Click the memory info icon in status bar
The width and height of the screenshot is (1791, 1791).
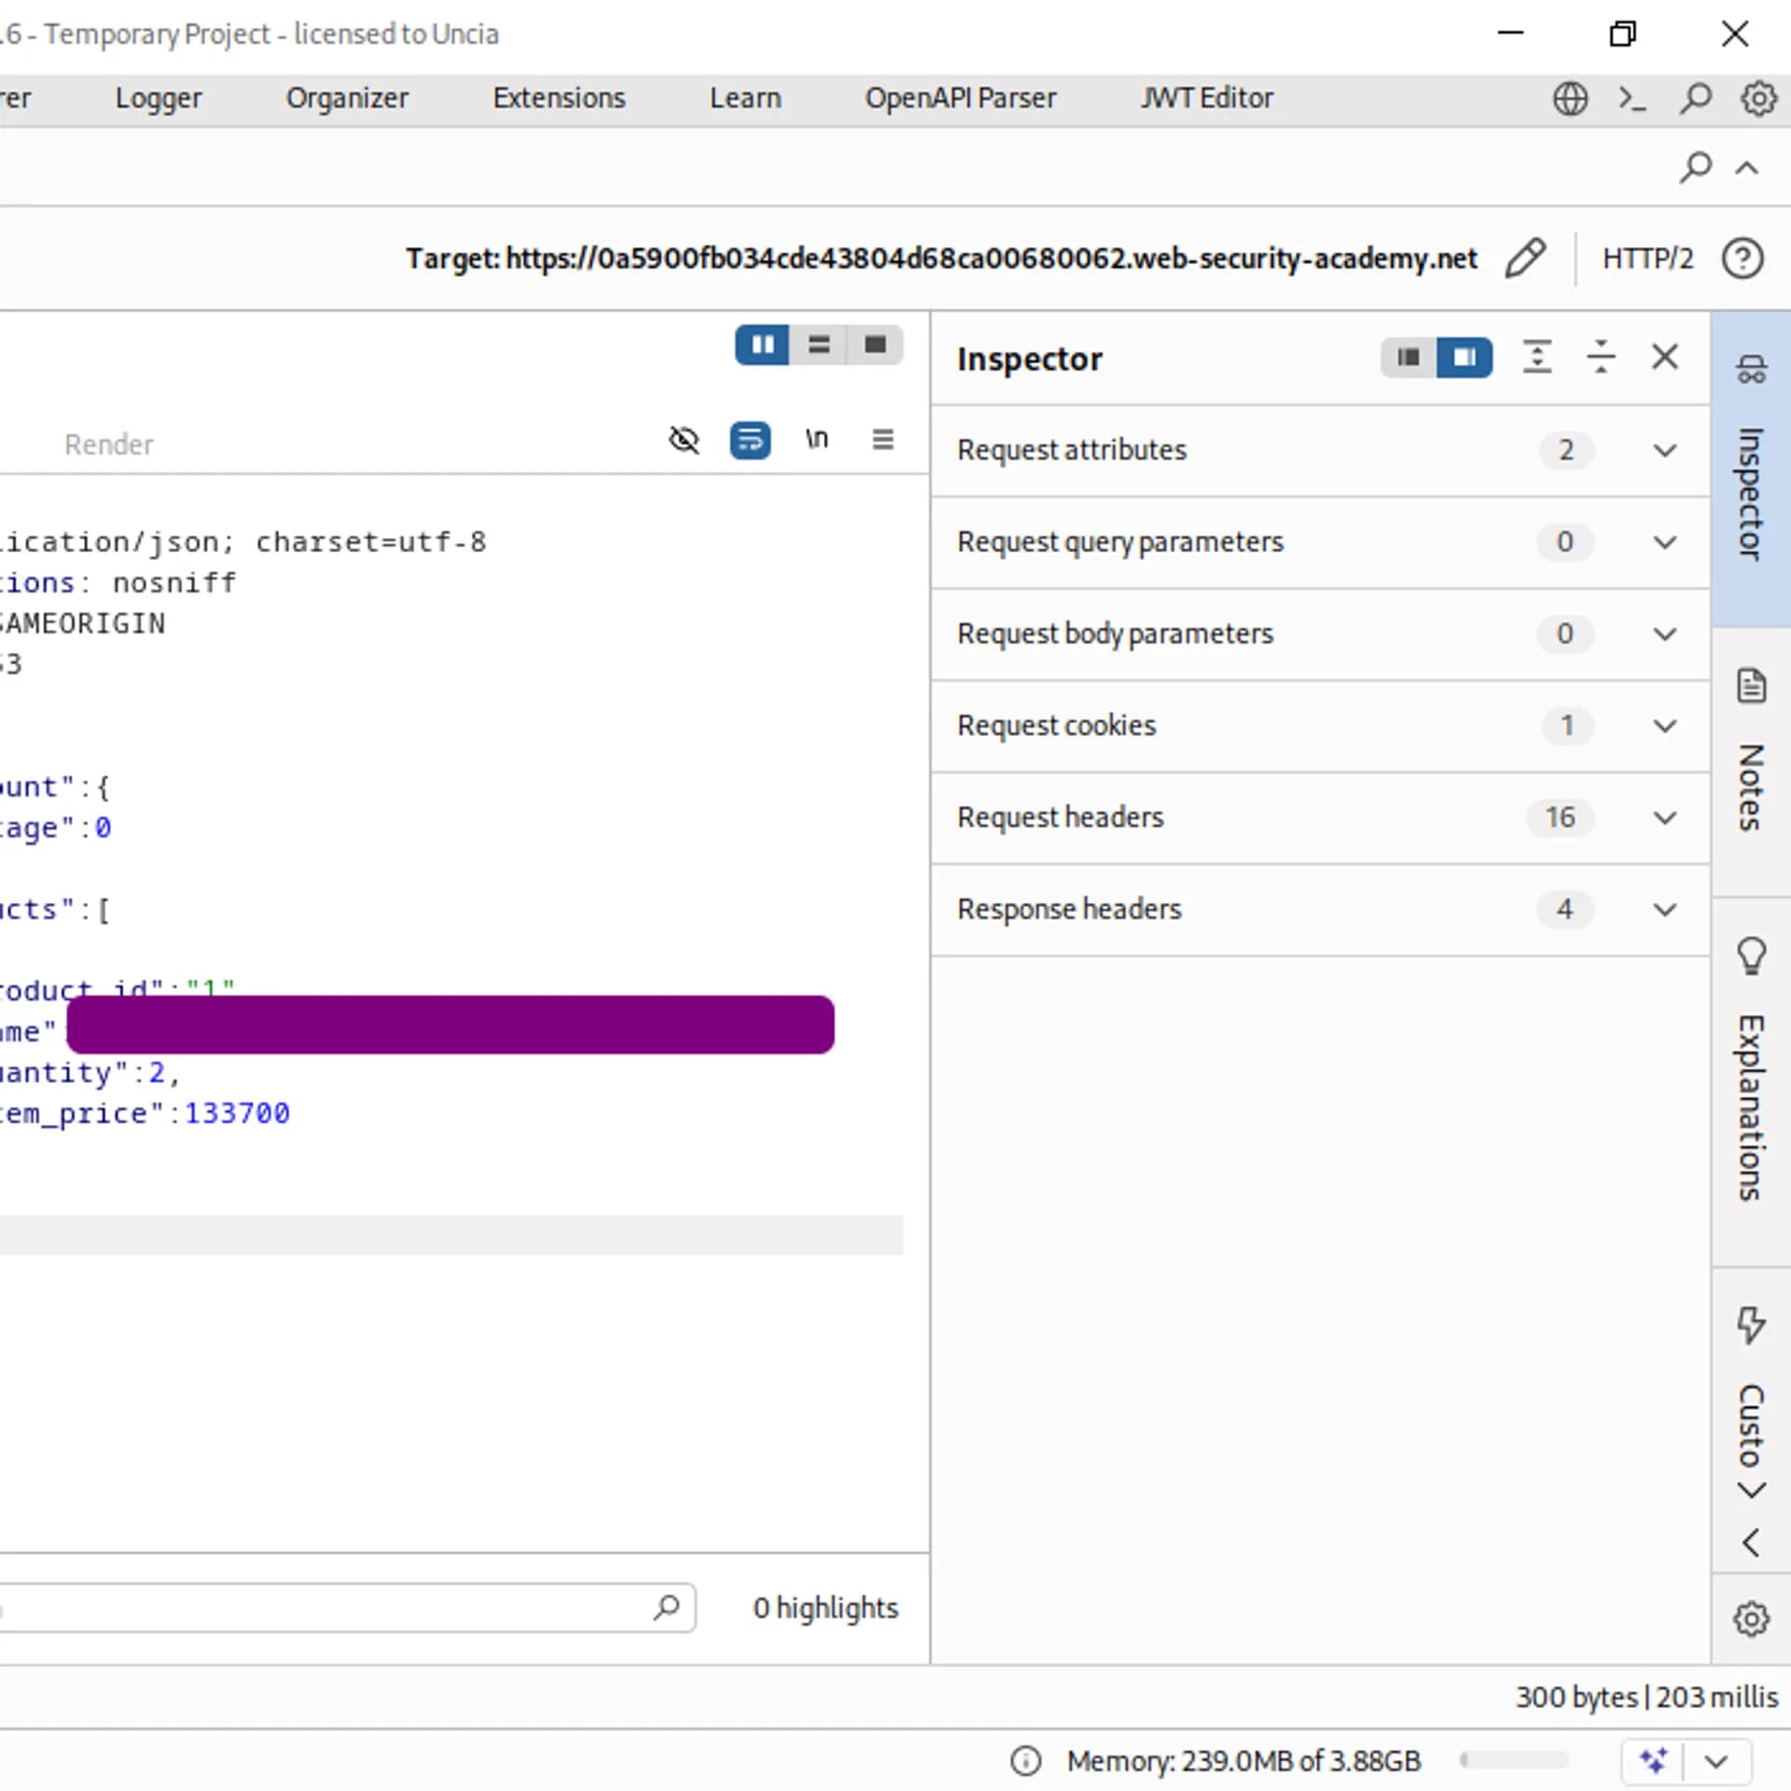[1025, 1761]
